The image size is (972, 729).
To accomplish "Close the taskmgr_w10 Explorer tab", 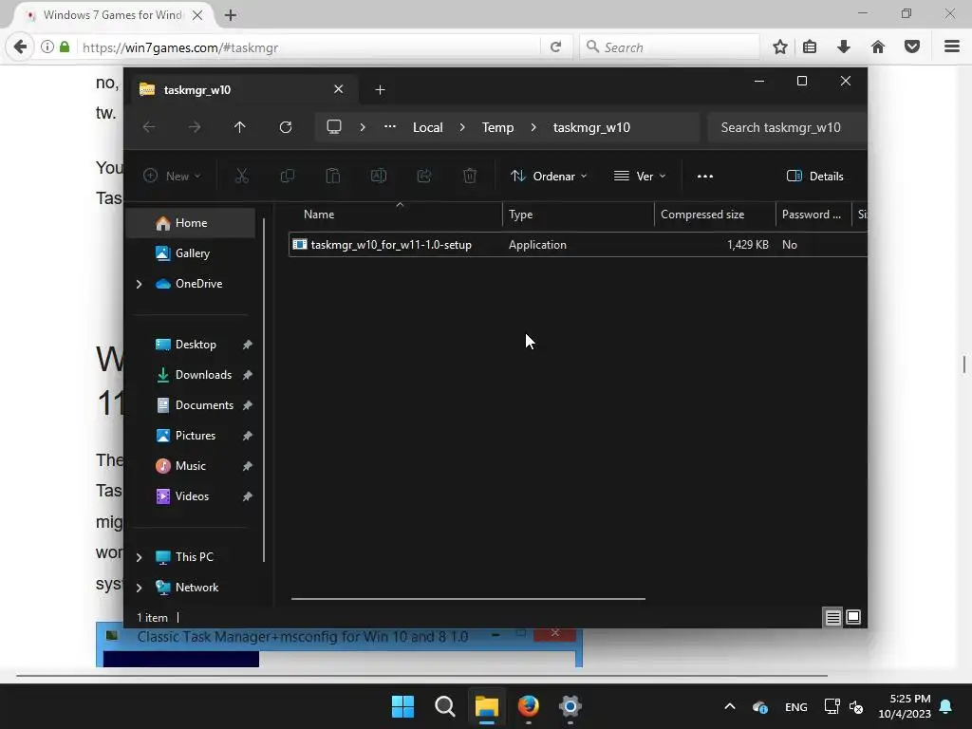I will coord(339,89).
